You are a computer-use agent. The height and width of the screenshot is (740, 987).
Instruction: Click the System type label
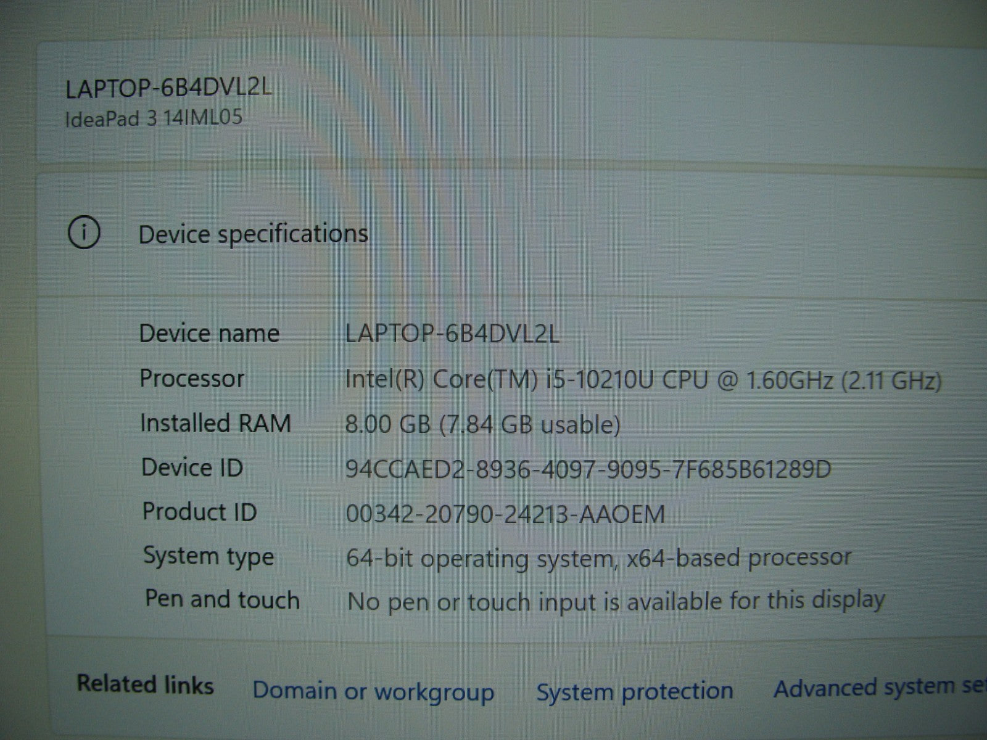pos(209,556)
